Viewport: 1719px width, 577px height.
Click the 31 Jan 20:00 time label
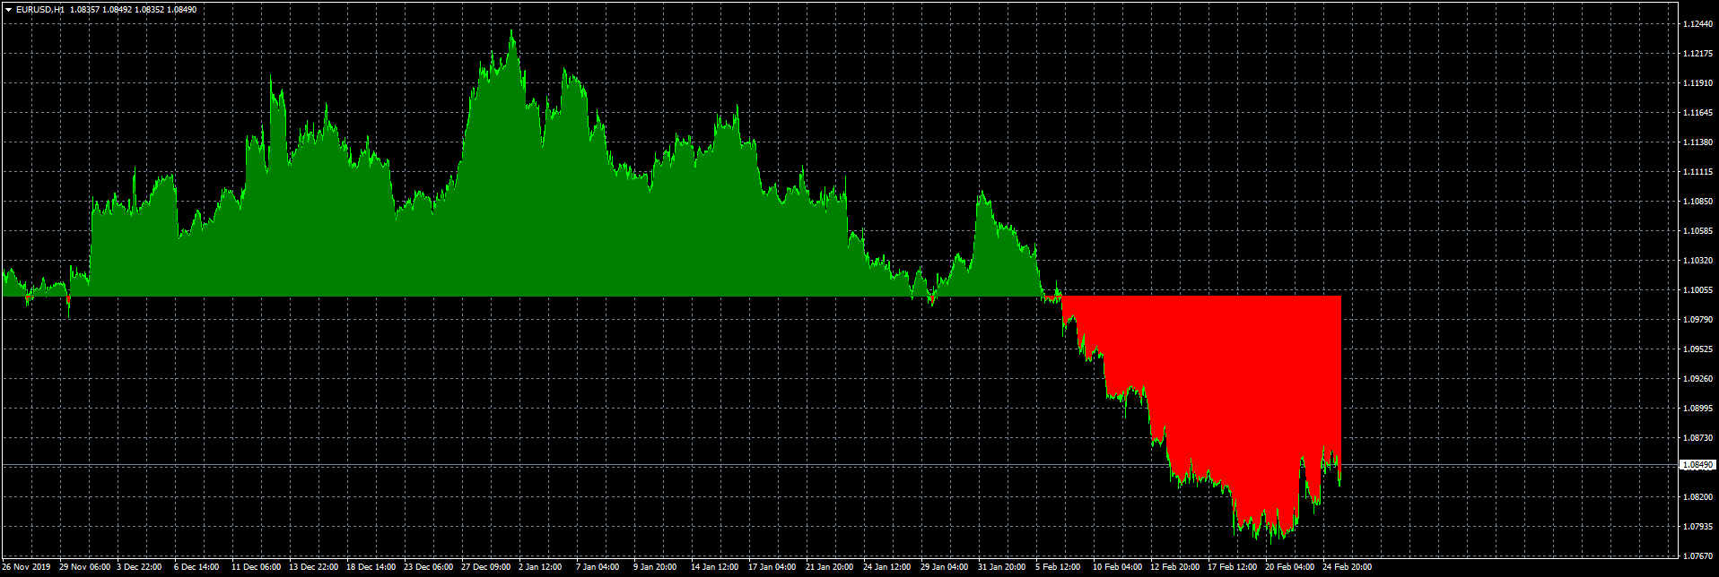1002,567
